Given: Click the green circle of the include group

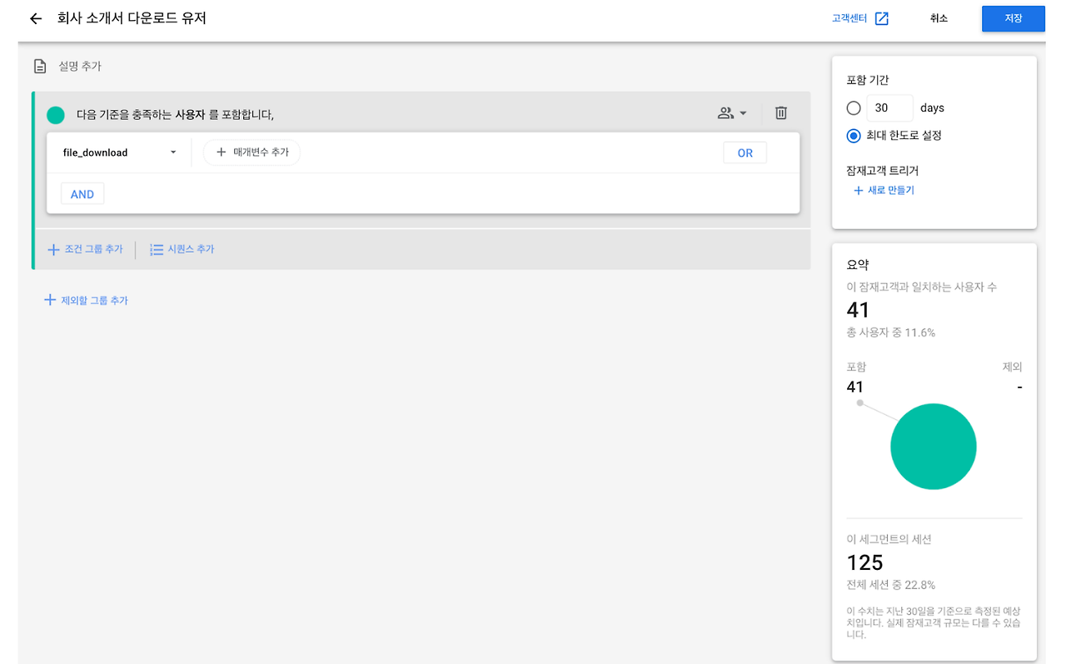Looking at the screenshot, I should click(56, 115).
